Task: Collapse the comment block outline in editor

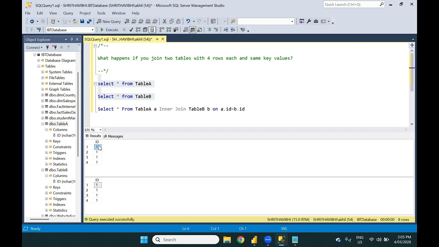Action: pyautogui.click(x=95, y=46)
